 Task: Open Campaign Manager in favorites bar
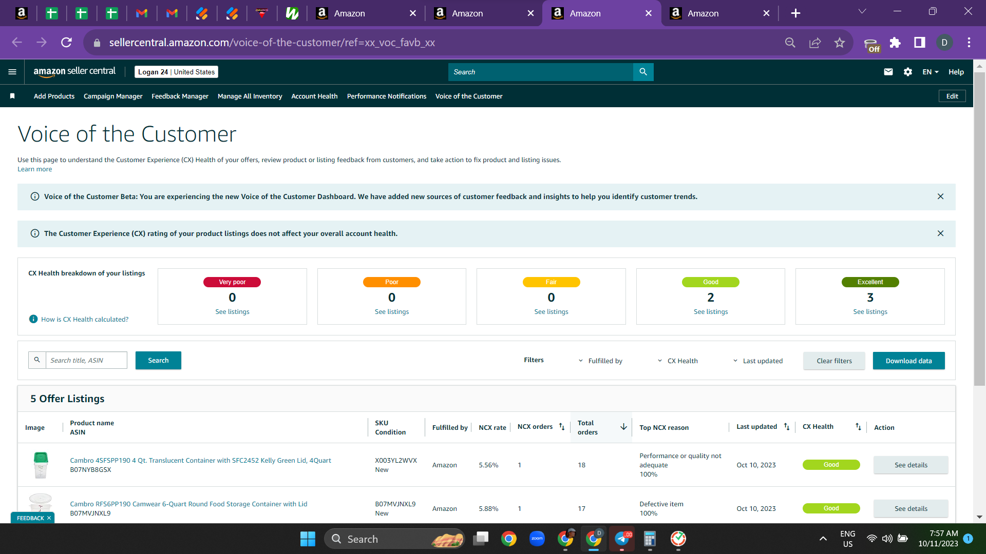(113, 96)
